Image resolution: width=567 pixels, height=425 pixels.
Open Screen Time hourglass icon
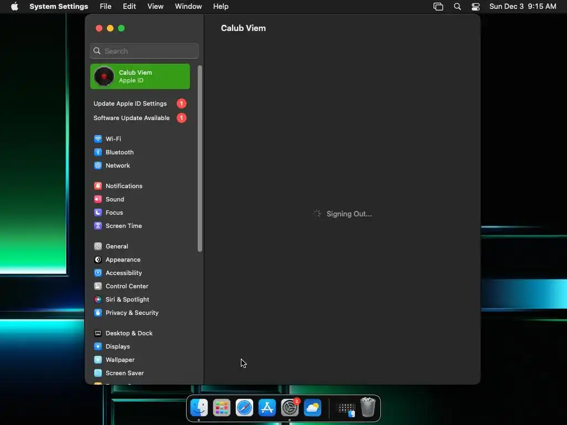coord(97,226)
